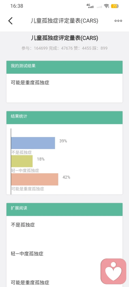The height and width of the screenshot is (287, 129).
Task: Tap the 42% percentage label
Action: point(66,177)
